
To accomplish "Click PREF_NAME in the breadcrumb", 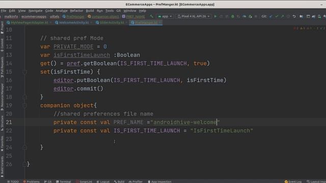I will tap(133, 16).
